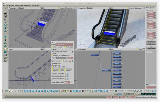Click the key icon beside Offset field
160x102 pixels.
[72, 82]
